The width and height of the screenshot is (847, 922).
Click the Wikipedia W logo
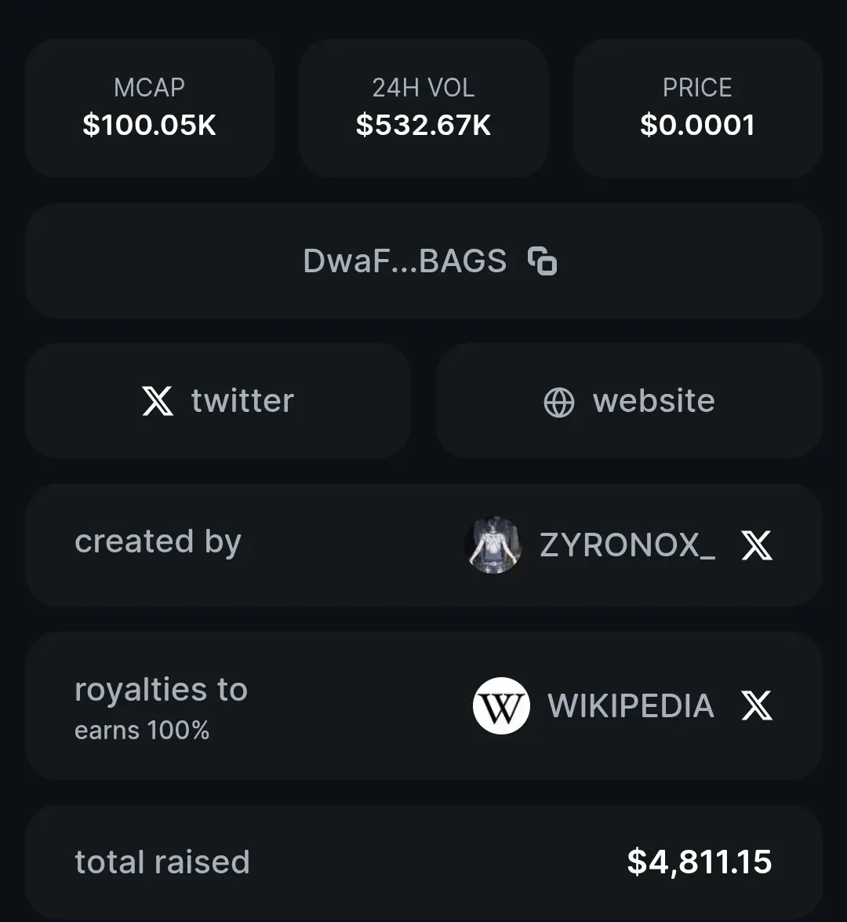click(501, 705)
